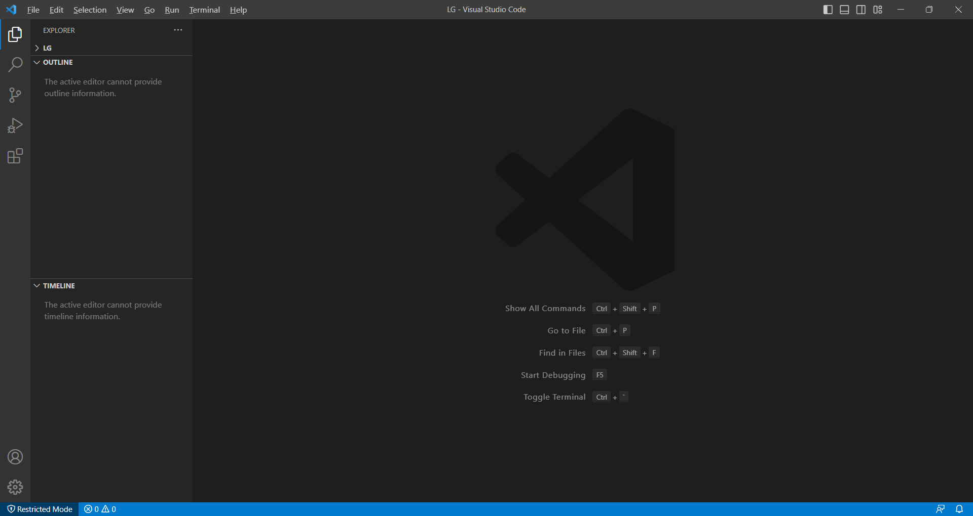Screen dimensions: 973x516
Task: Open the Edit menu
Action: coord(56,10)
